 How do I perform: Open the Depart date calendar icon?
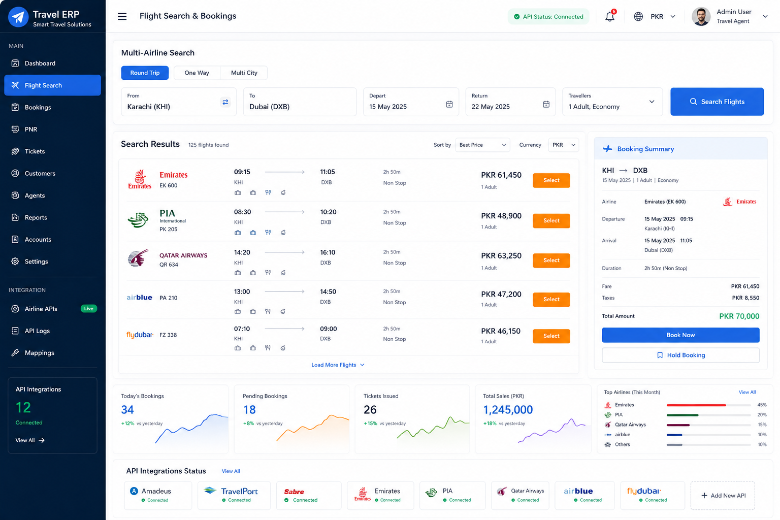(449, 104)
